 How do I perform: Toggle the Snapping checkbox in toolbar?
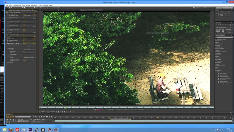pos(52,8)
